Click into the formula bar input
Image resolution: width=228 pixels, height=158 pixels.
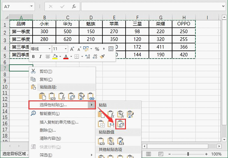(151, 7)
